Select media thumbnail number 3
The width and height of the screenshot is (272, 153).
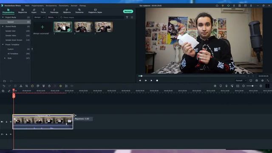(104, 27)
